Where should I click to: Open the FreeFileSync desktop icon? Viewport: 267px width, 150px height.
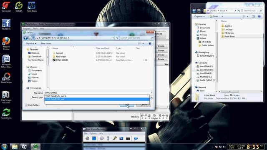point(6,114)
